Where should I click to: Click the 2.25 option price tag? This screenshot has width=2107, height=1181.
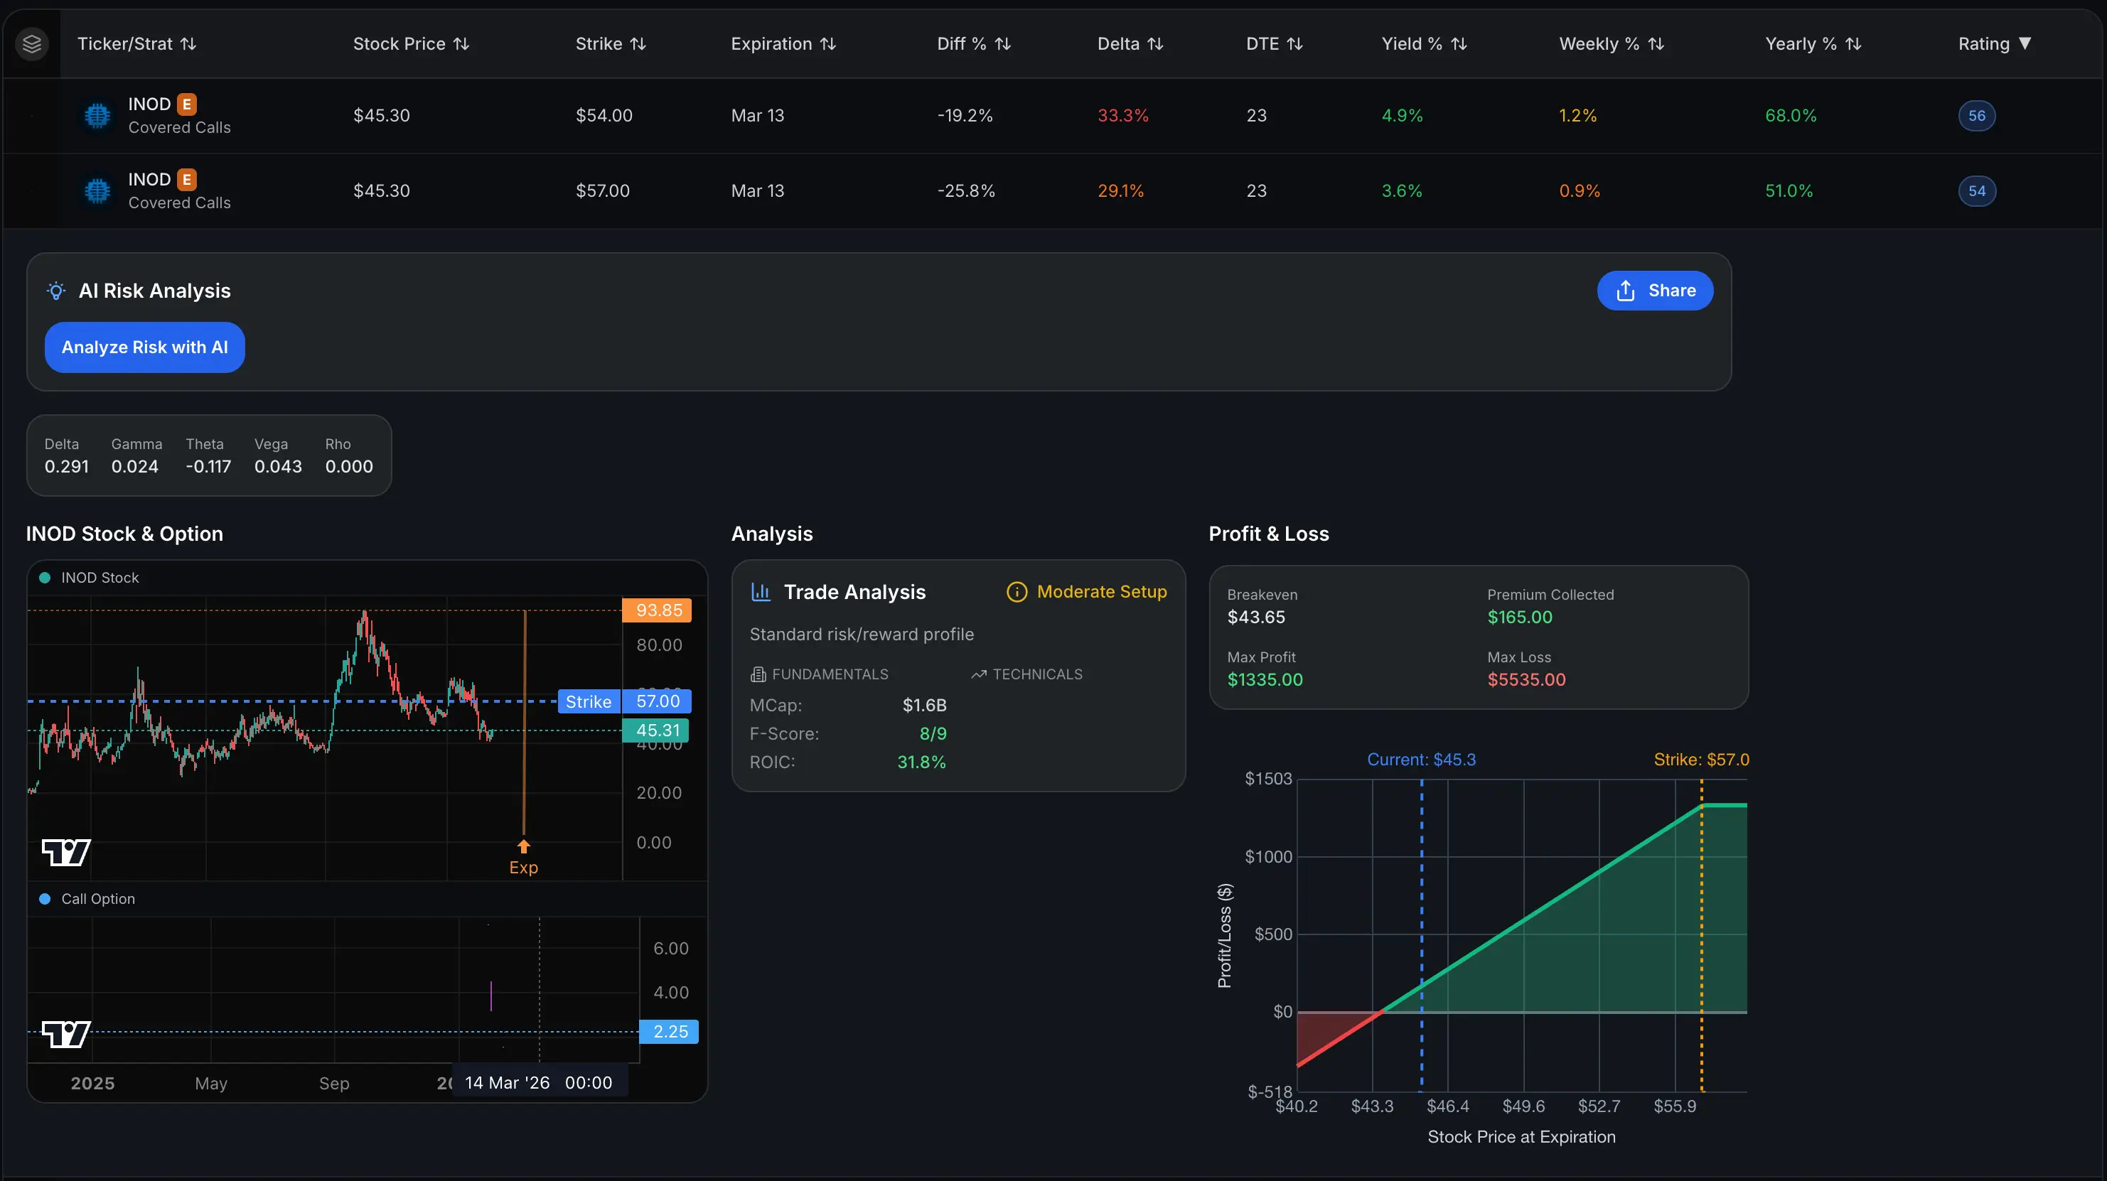(x=669, y=1031)
